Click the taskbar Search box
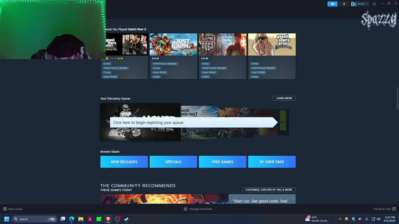This screenshot has width=399, height=224. pyautogui.click(x=35, y=219)
